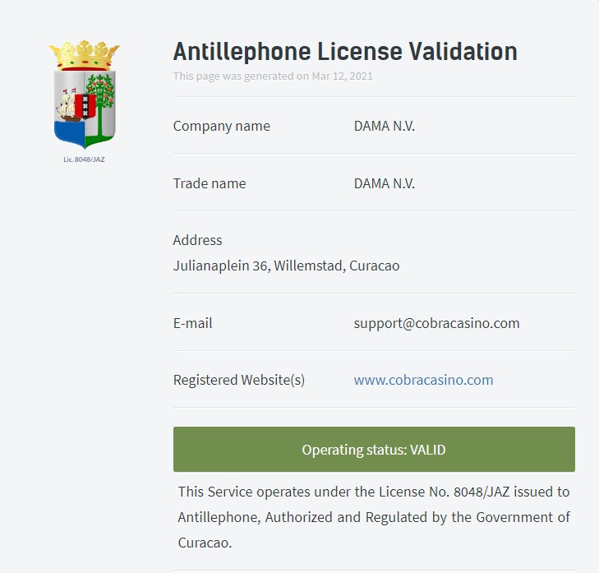Click the red escutcheon with white crosses
Image resolution: width=599 pixels, height=573 pixels.
click(x=85, y=106)
